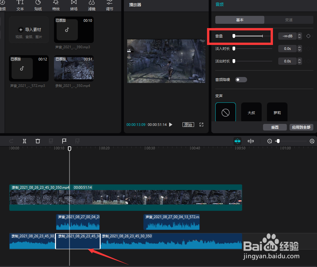The image size is (317, 267).
Task: Click the timeline zoom slider handle
Action: click(x=278, y=141)
